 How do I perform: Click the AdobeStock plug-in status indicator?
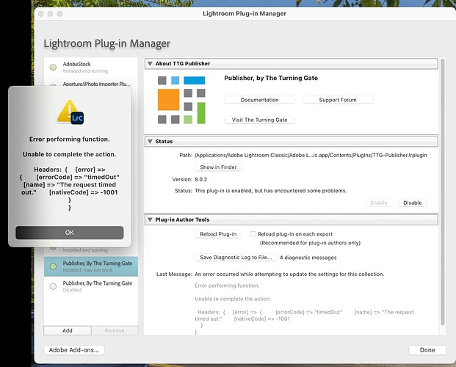point(54,68)
